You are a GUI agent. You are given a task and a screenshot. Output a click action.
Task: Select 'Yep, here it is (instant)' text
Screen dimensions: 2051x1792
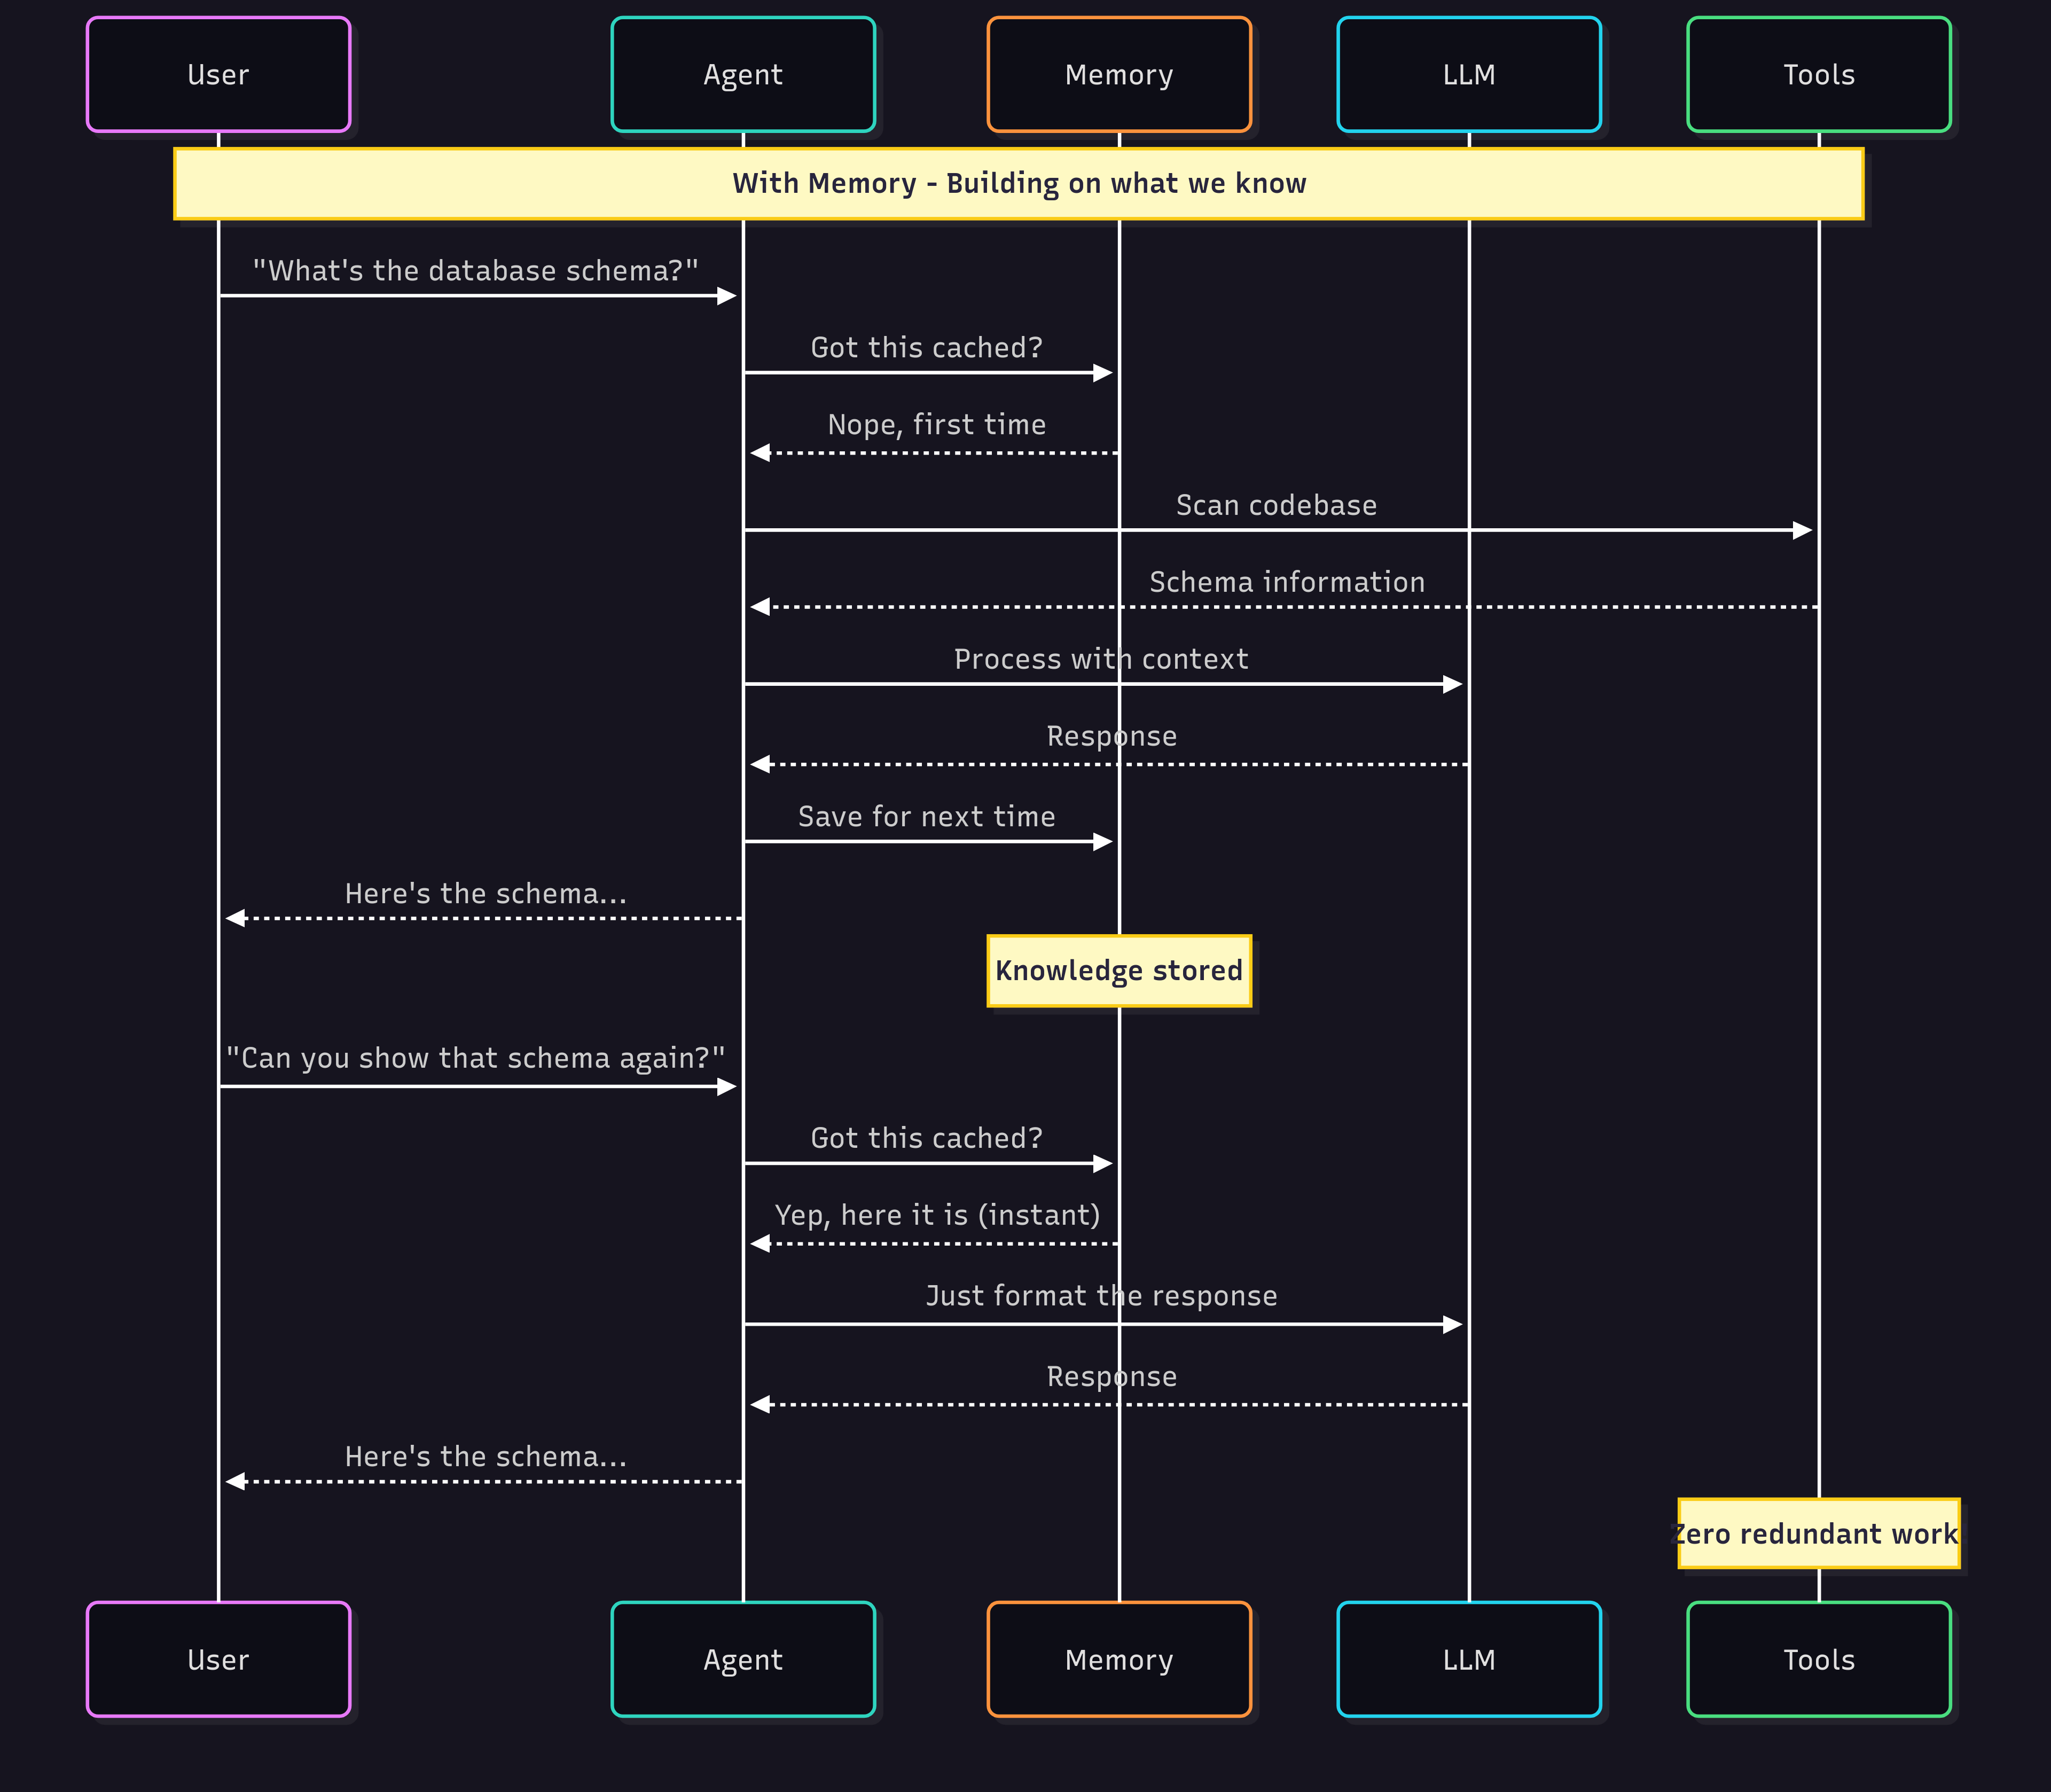point(937,1215)
